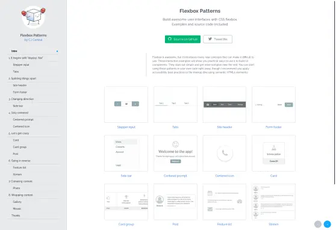The height and width of the screenshot is (230, 336).
Task: Click the boxing cube mascot logo
Action: [34, 17]
